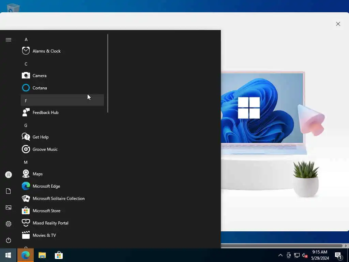Expand the Start menu hamburger icon
The height and width of the screenshot is (262, 349).
coord(9,40)
